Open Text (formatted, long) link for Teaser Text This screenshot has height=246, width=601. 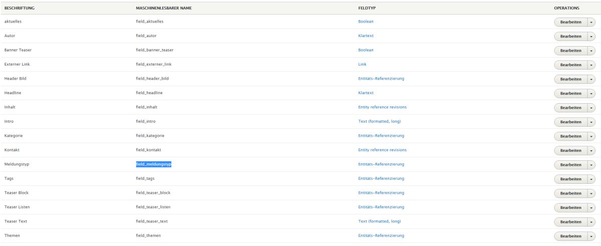coord(379,221)
